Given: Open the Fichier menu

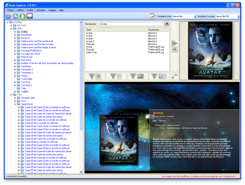Looking at the screenshot, I should (10, 10).
